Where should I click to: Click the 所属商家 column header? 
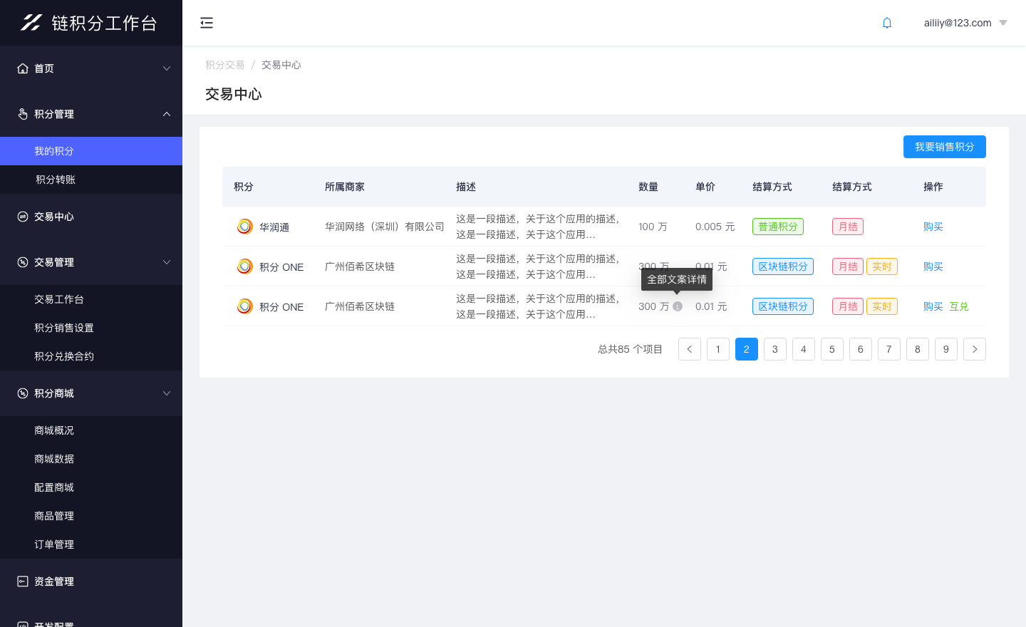coord(345,187)
